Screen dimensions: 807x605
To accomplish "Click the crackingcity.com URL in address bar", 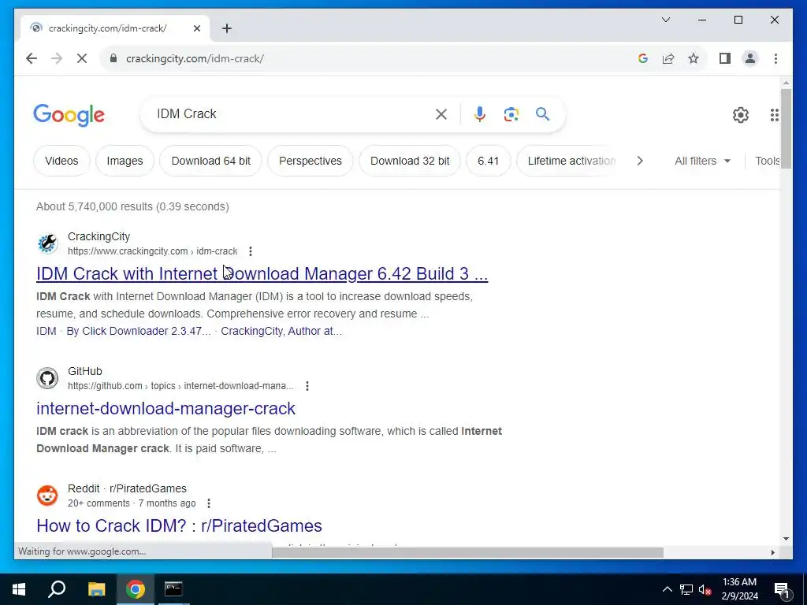I will pyautogui.click(x=195, y=58).
